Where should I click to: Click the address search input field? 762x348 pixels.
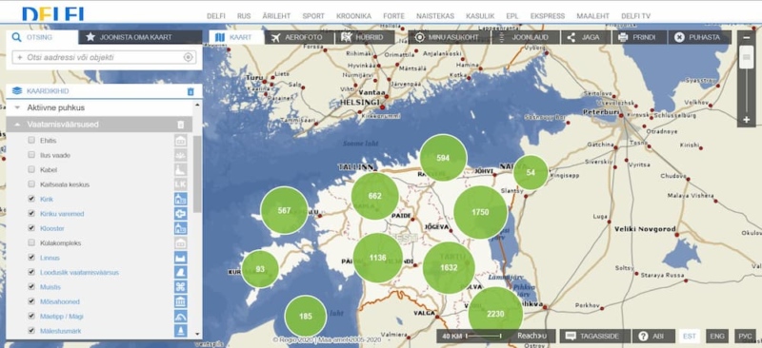point(100,57)
